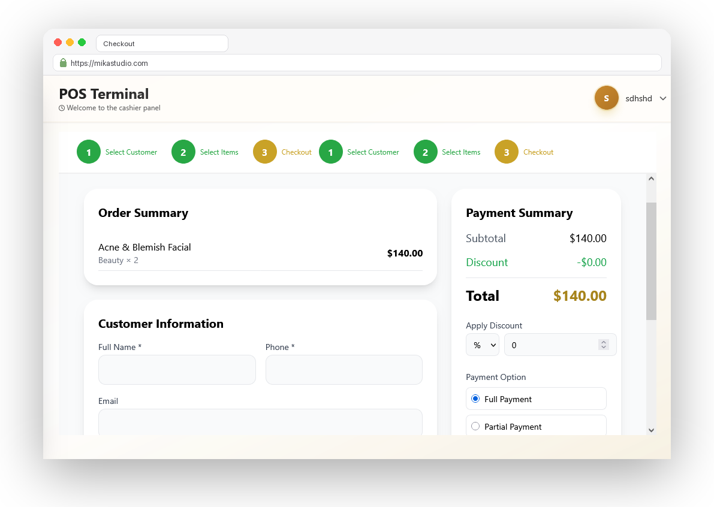This screenshot has width=714, height=507.
Task: Click the scrollbar up arrow
Action: pos(651,179)
